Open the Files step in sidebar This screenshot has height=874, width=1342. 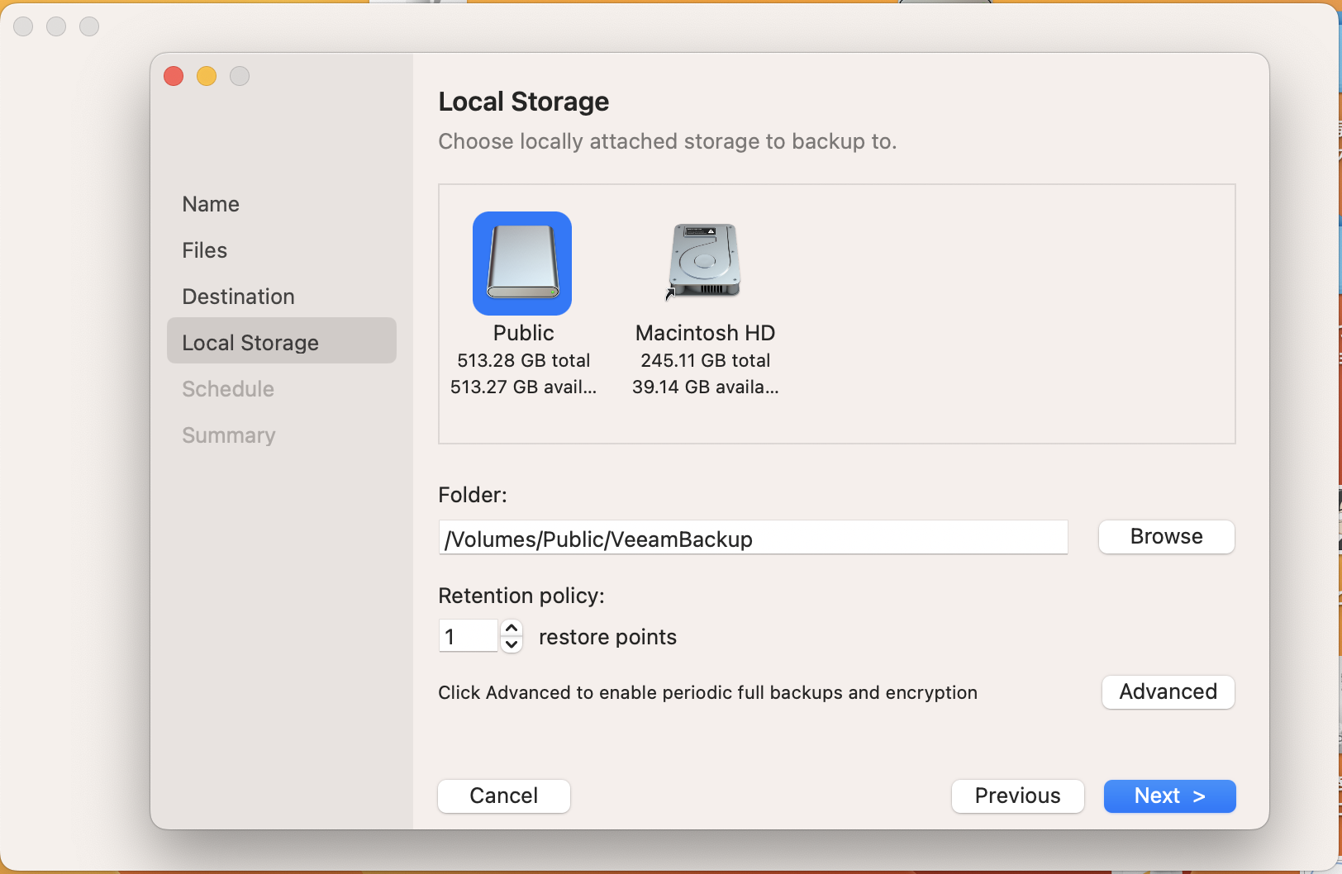[205, 250]
